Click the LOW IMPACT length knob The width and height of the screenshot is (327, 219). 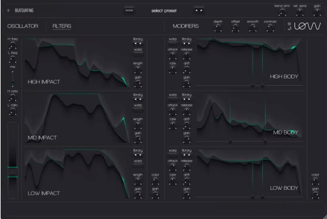click(138, 182)
